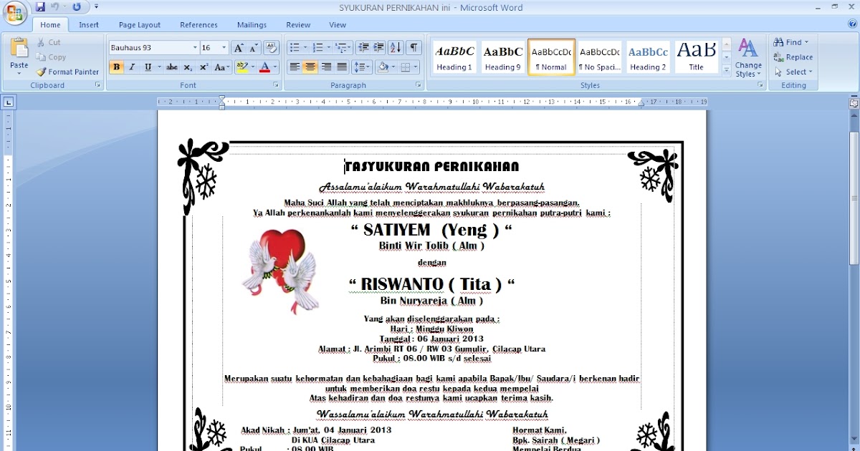
Task: Apply paragraph shading fill color
Action: (383, 67)
